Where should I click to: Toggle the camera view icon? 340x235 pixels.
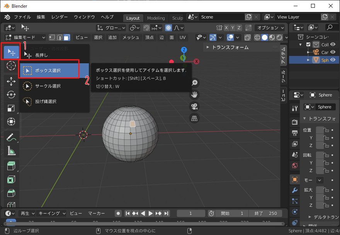pyautogui.click(x=195, y=107)
